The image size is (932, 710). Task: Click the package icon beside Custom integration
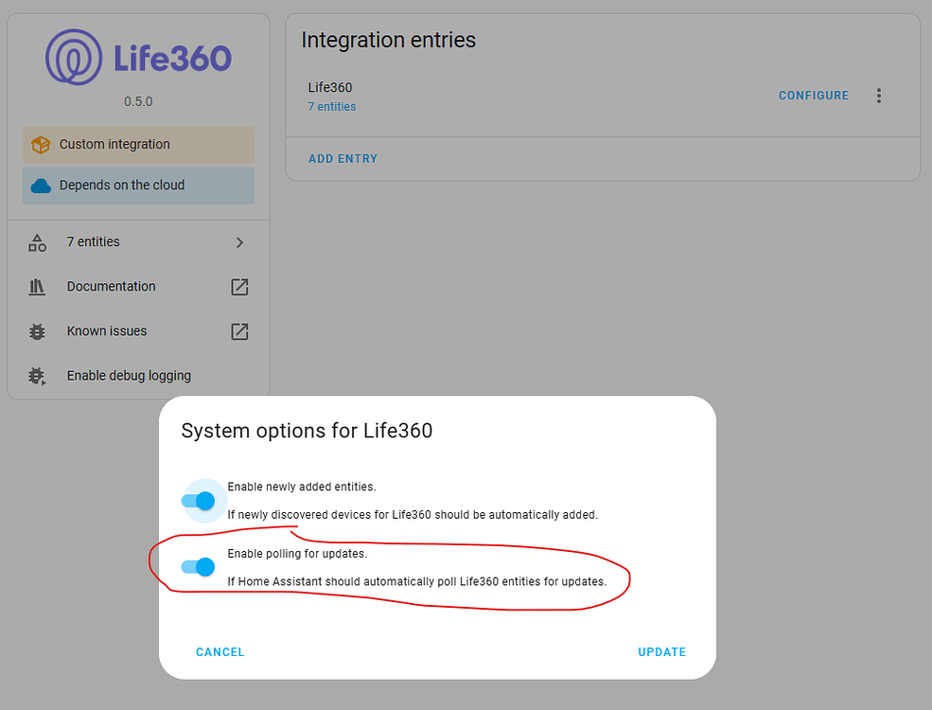click(40, 145)
